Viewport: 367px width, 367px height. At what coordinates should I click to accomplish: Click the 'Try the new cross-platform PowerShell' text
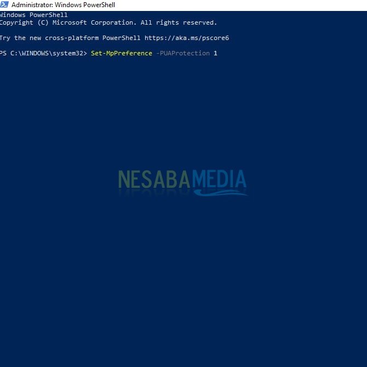(x=70, y=38)
